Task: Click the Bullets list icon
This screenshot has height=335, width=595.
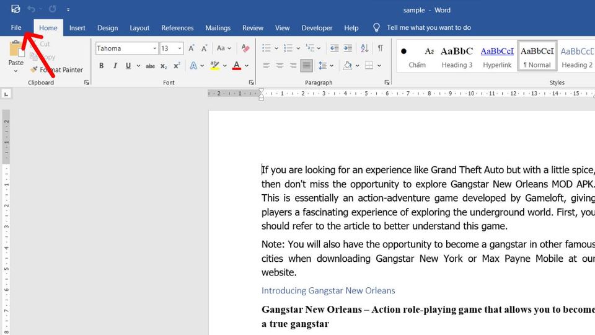Action: point(267,48)
